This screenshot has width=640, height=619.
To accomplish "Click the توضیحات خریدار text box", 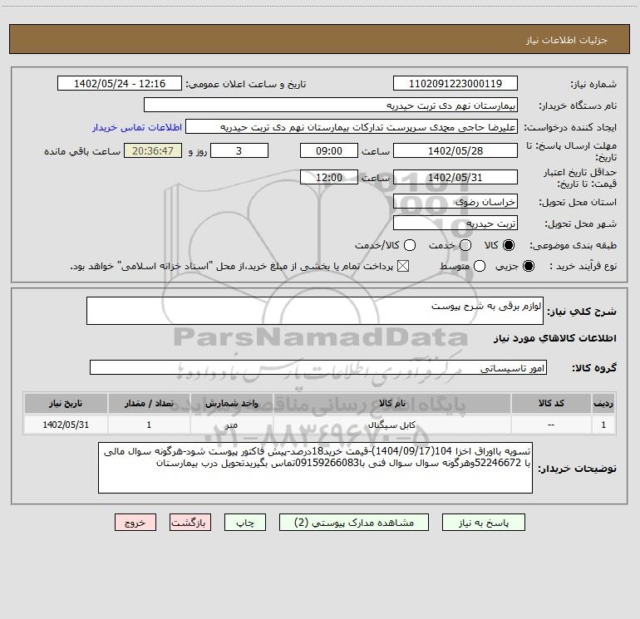I will [x=315, y=468].
